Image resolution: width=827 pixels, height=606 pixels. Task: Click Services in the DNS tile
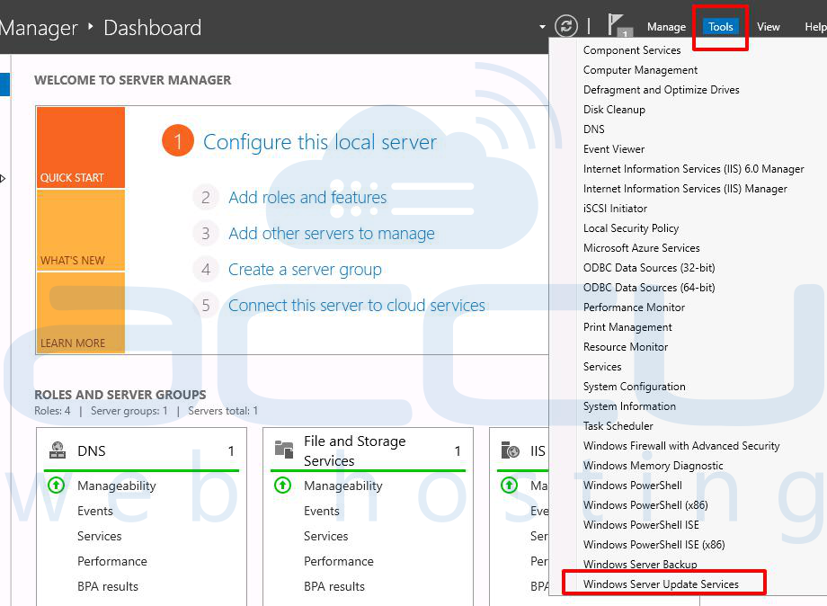coord(99,537)
